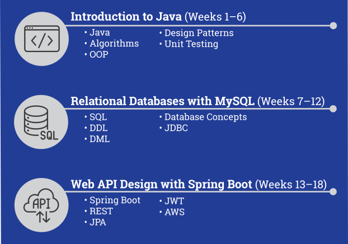Viewport: 348px width, 244px height.
Task: Click the endpoint dot of the Java line
Action: point(333,26)
